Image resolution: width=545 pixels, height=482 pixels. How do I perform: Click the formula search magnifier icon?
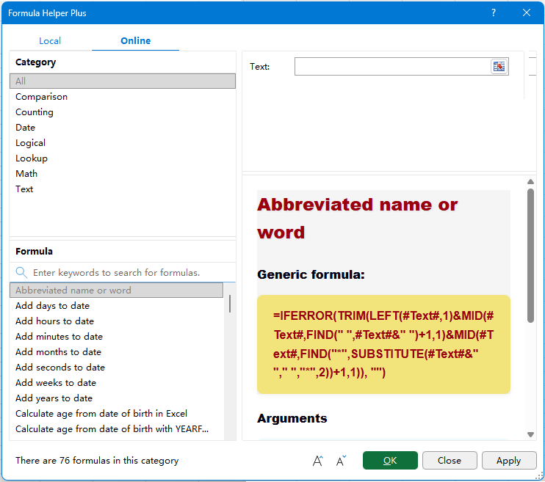21,273
